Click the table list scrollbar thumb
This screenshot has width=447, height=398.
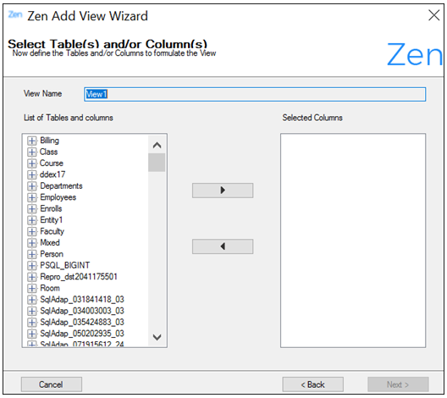[x=157, y=163]
